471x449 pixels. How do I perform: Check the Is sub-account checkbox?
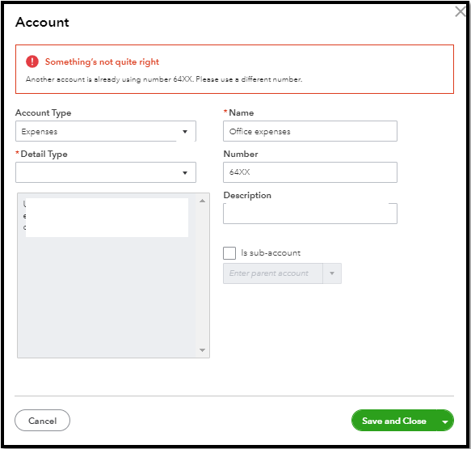tap(229, 253)
